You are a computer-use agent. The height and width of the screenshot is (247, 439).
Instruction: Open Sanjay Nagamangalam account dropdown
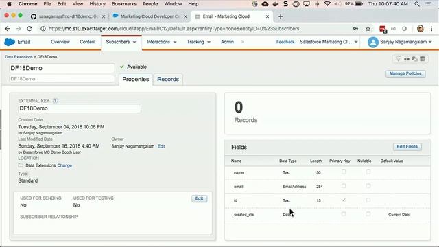430,42
